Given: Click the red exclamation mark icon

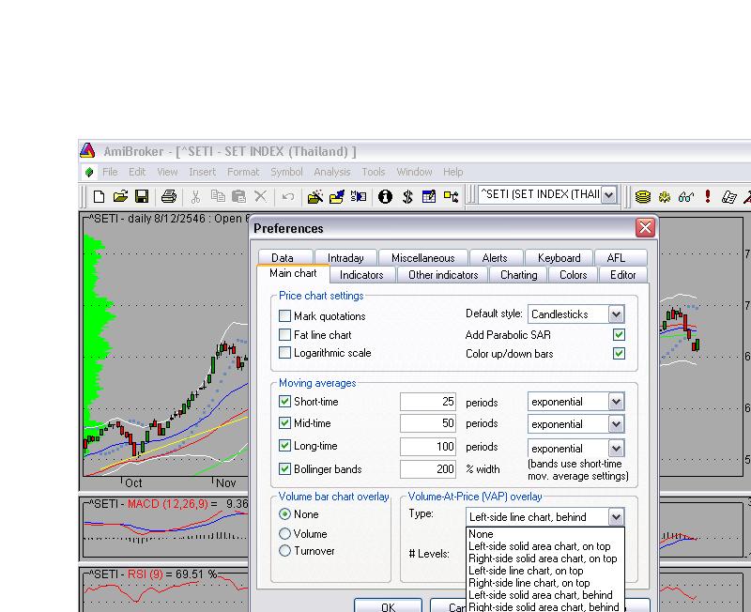Looking at the screenshot, I should 708,196.
